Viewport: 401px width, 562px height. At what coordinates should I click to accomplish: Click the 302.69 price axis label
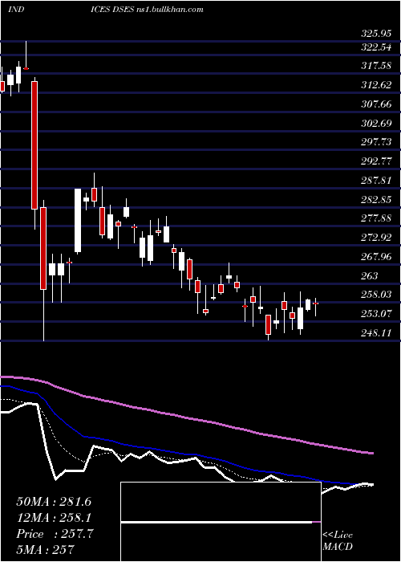(x=376, y=124)
